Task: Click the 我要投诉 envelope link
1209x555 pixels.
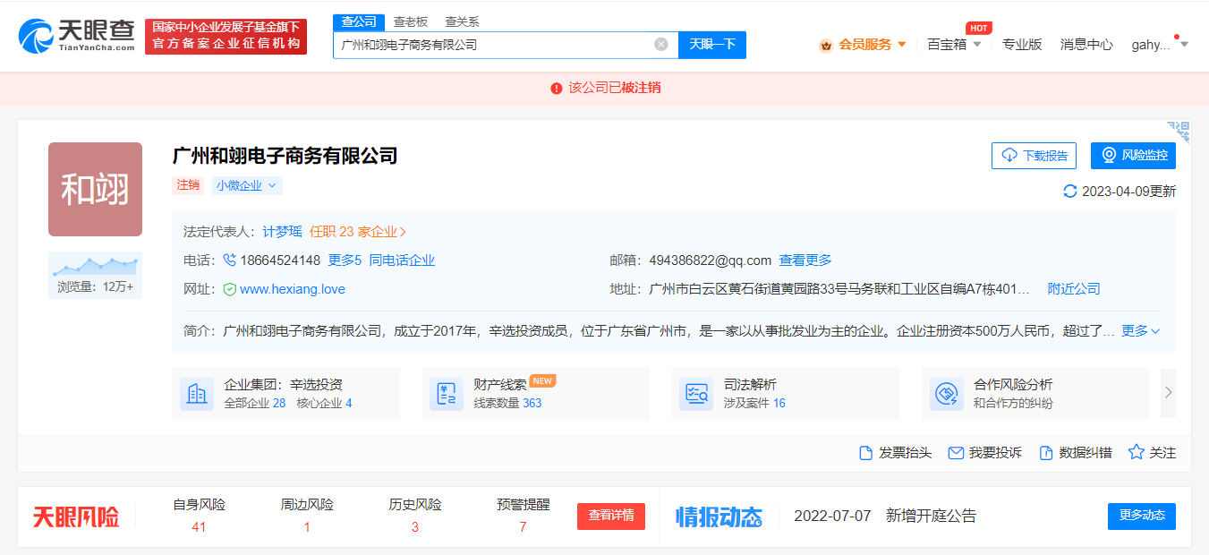Action: point(984,453)
